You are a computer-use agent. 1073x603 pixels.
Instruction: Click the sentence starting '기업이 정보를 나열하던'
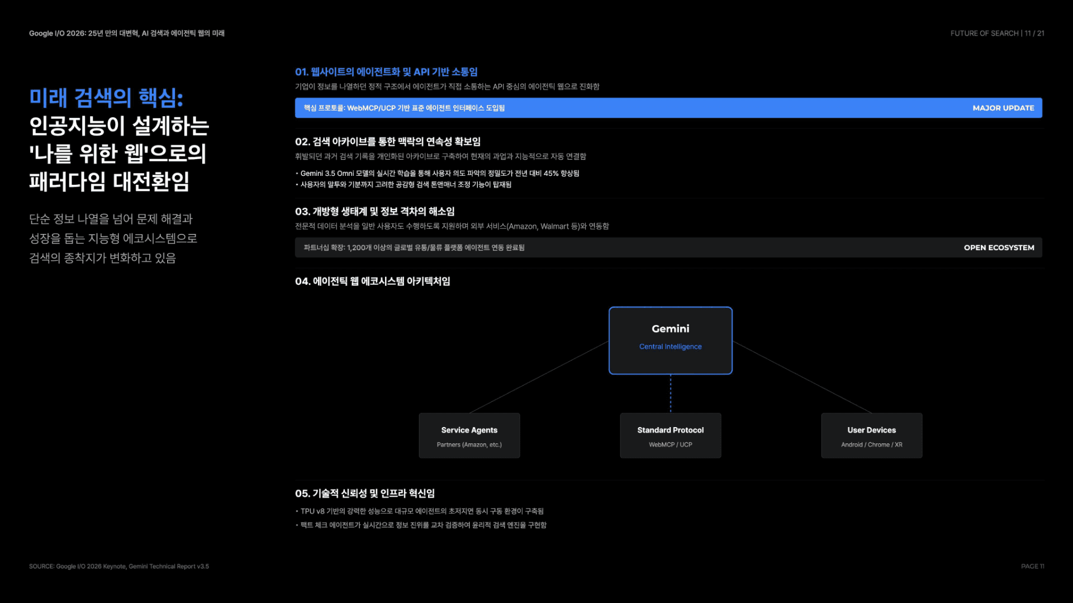point(447,87)
